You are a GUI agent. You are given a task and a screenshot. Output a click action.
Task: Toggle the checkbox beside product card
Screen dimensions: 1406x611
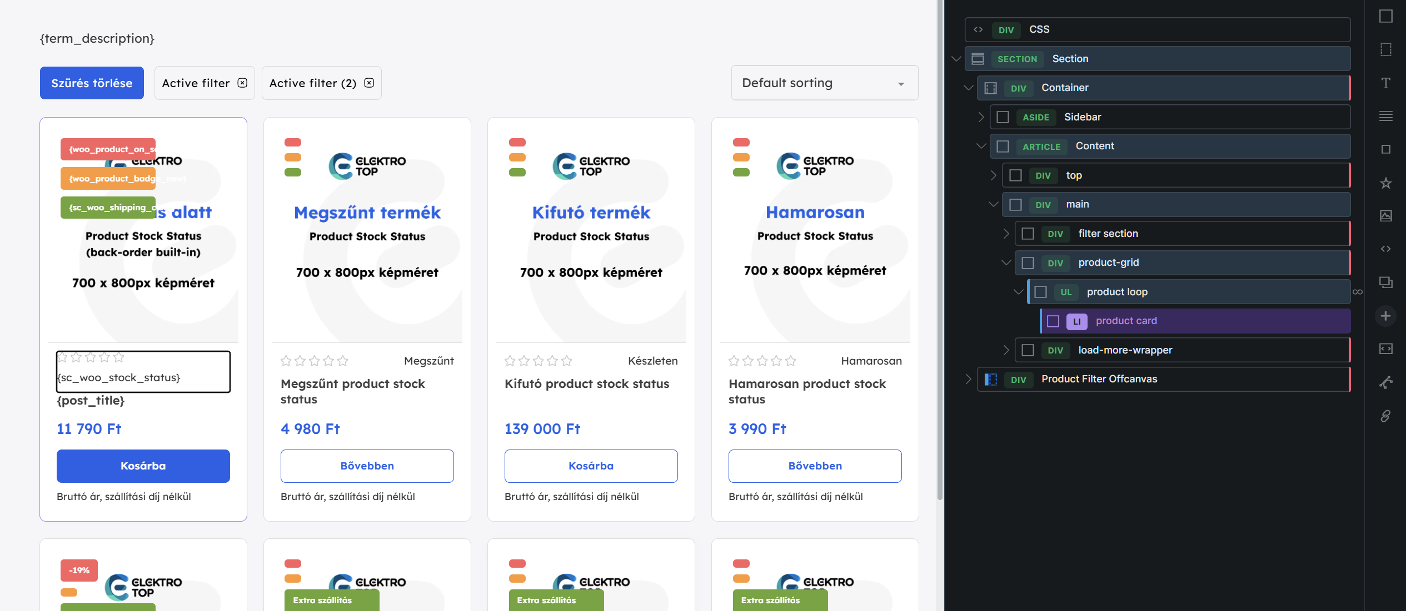point(1053,321)
